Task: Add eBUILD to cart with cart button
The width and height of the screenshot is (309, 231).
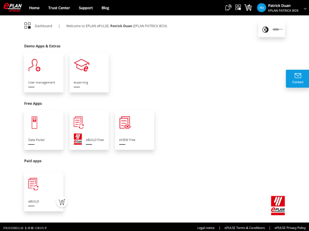Action: tap(62, 202)
